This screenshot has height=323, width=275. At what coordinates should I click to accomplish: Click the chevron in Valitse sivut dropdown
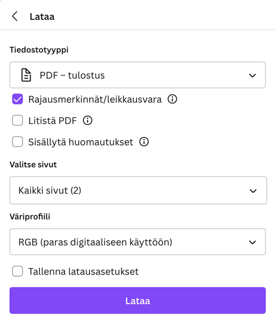pos(253,191)
